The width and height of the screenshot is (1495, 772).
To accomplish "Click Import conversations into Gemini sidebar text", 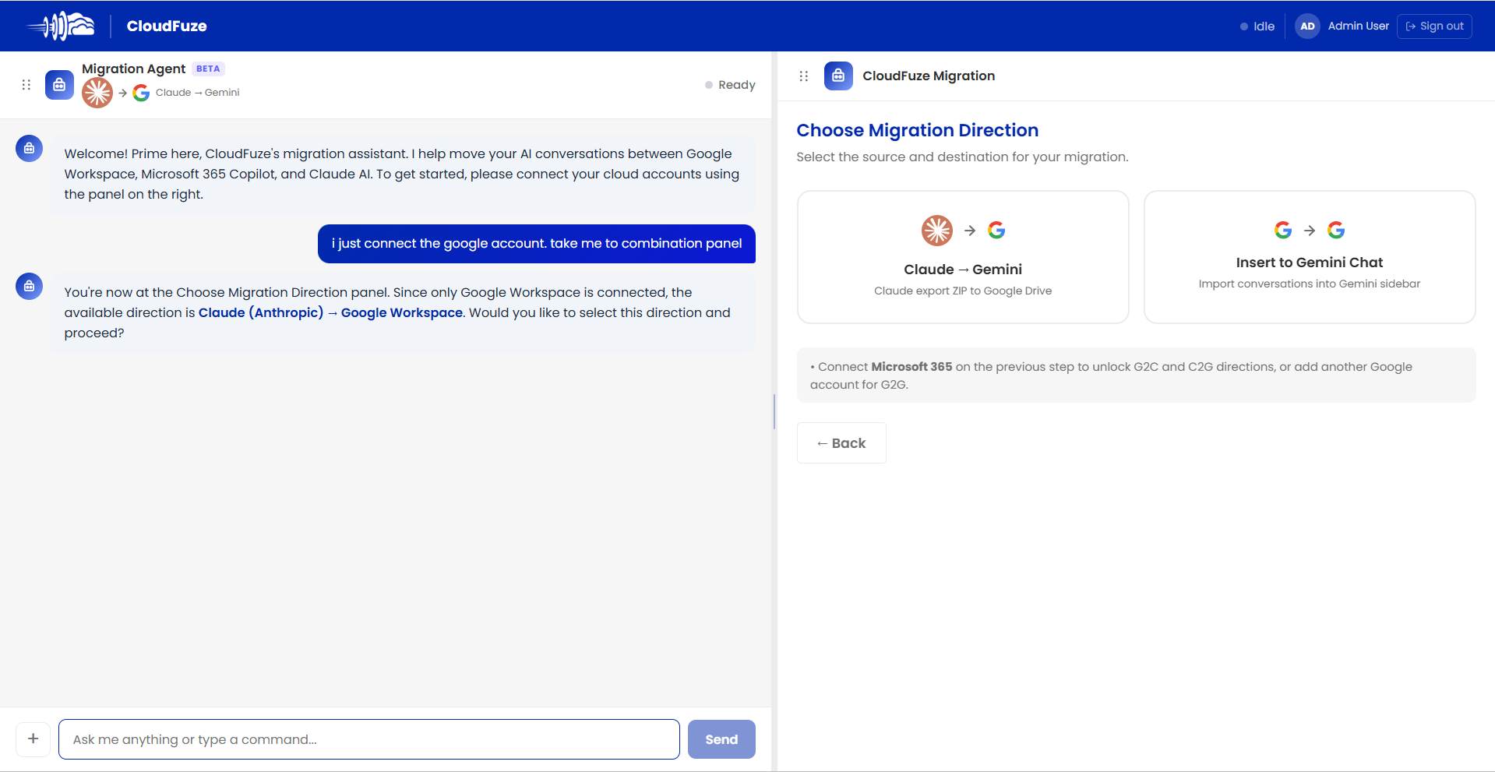I will point(1310,284).
